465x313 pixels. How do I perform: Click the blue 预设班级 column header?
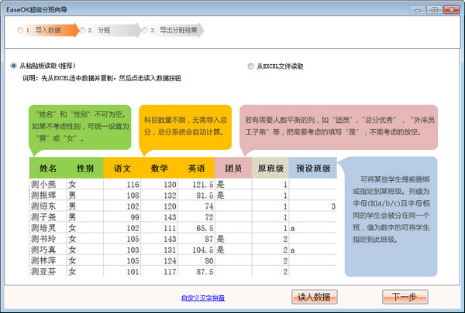pyautogui.click(x=313, y=168)
